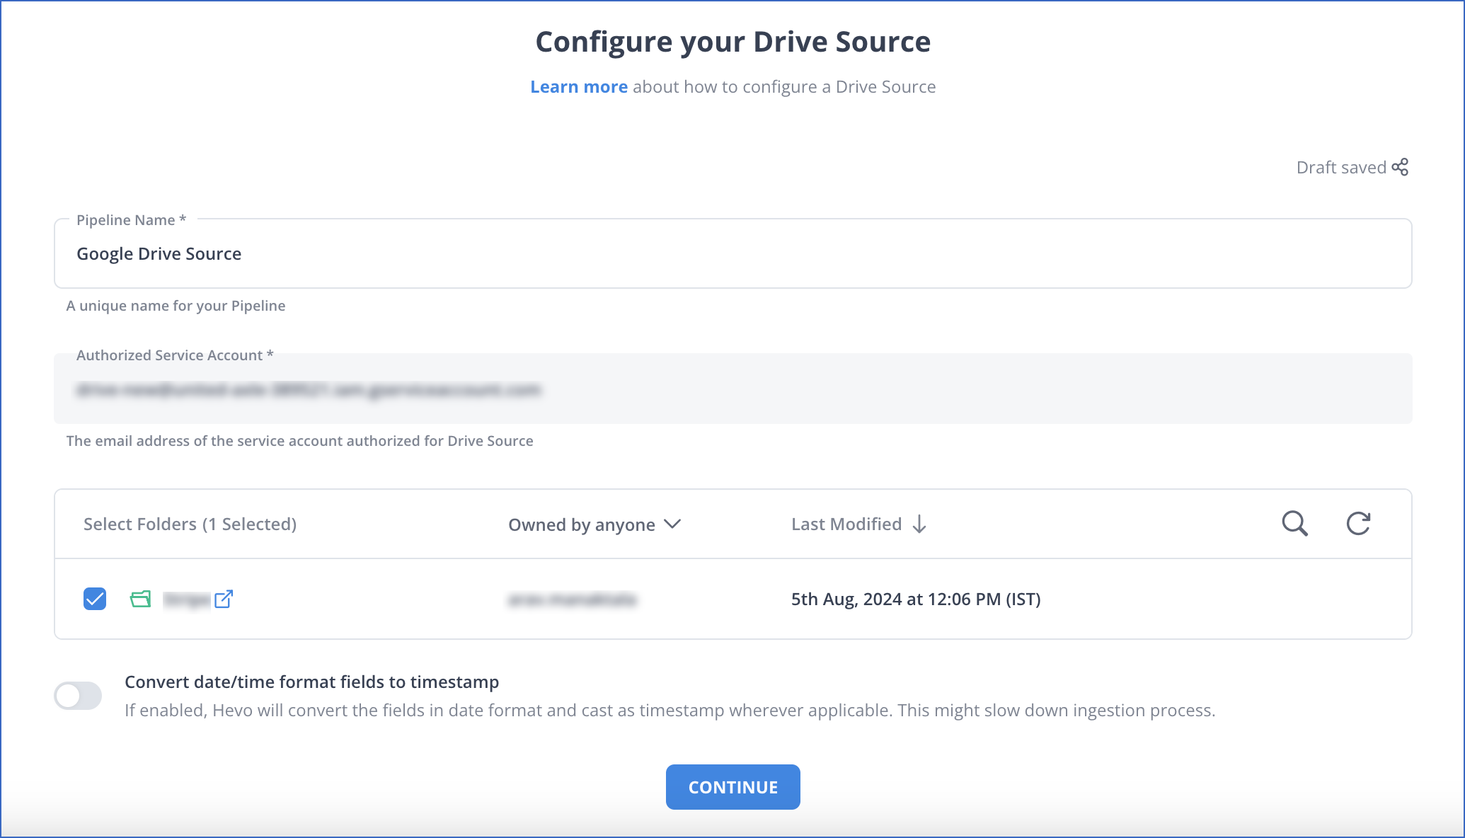1465x838 pixels.
Task: Click the share icon next to Draft saved
Action: (x=1400, y=167)
